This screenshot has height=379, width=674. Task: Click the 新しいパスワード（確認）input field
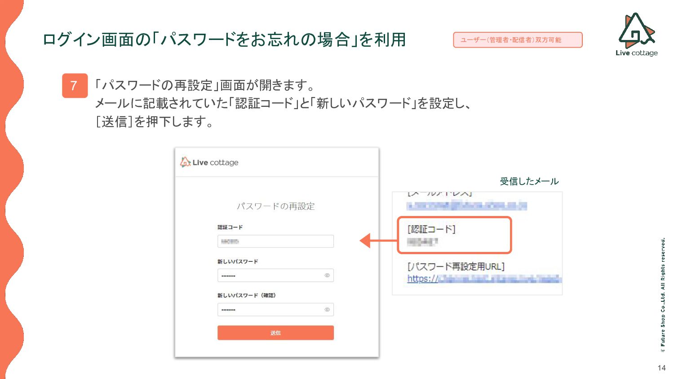click(x=275, y=309)
